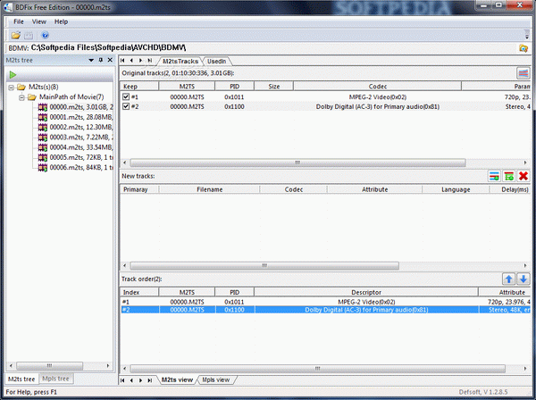536x400 pixels.
Task: Go to previous tab in top tab strip
Action: pyautogui.click(x=131, y=61)
